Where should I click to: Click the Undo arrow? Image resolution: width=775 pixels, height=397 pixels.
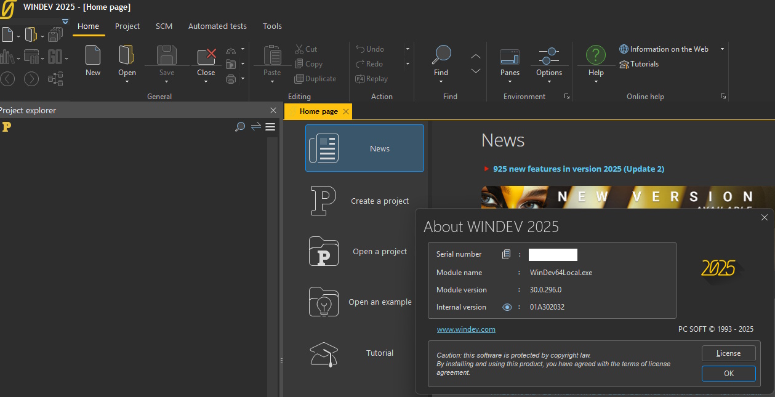[x=360, y=49]
